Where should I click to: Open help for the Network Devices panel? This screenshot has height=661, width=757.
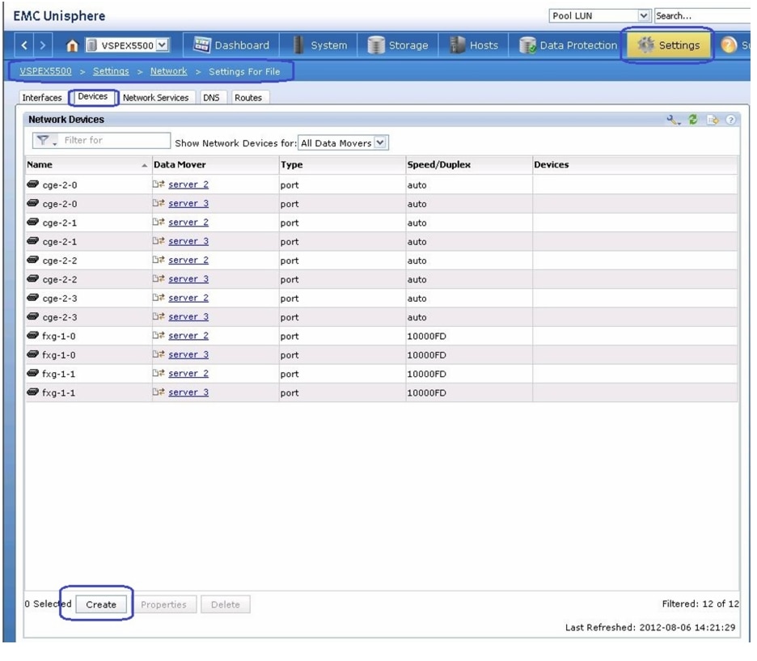(x=730, y=120)
